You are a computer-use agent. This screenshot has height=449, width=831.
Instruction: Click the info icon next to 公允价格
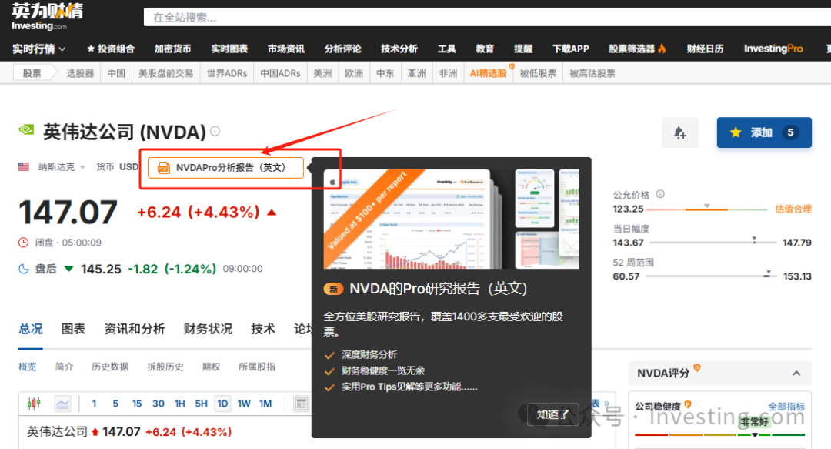660,194
